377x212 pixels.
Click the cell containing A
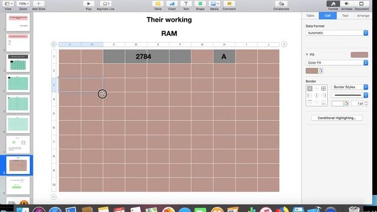click(x=224, y=57)
